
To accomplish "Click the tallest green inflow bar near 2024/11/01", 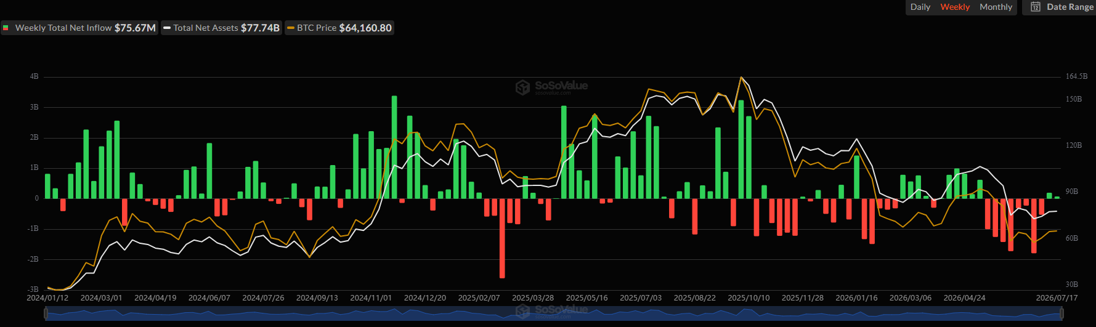I will click(x=394, y=147).
